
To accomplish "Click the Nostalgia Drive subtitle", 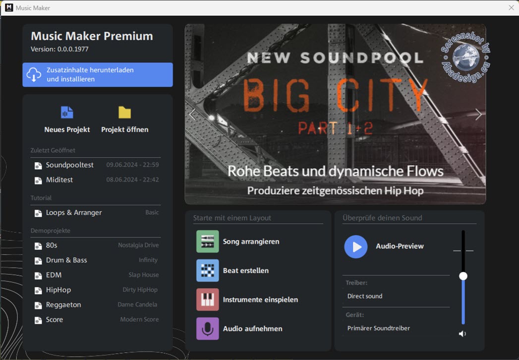I will click(138, 245).
